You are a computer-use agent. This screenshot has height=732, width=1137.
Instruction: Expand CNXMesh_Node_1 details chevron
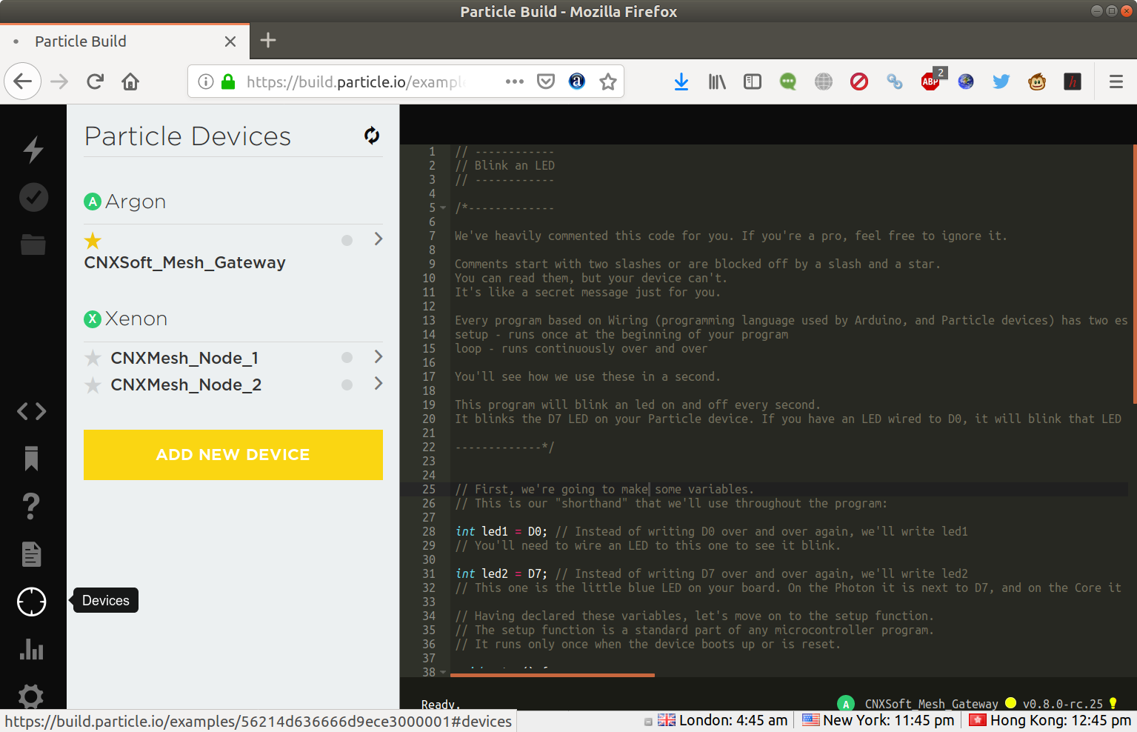379,356
